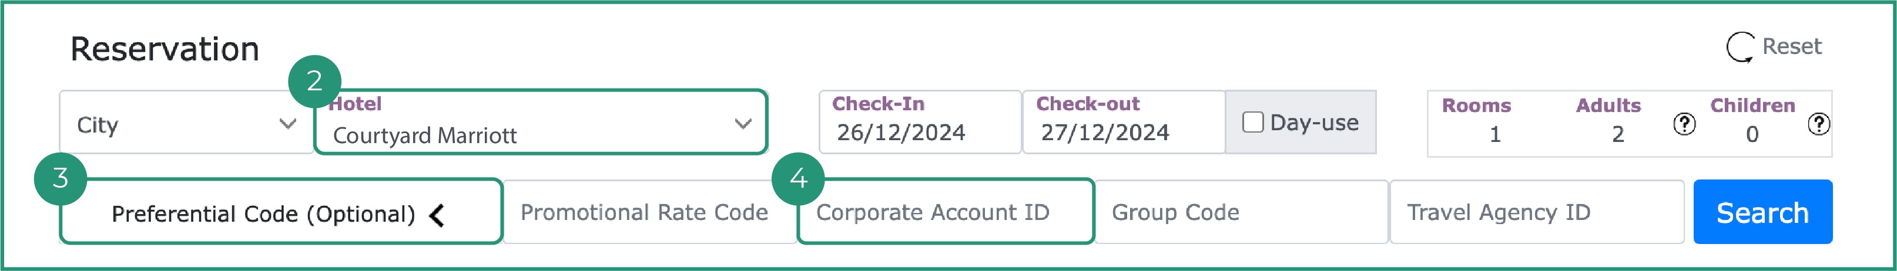Click into the Corporate Account ID field
The image size is (1897, 271).
[x=946, y=212]
